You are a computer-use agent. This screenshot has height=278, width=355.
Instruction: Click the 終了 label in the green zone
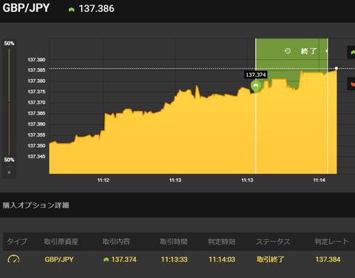point(308,51)
